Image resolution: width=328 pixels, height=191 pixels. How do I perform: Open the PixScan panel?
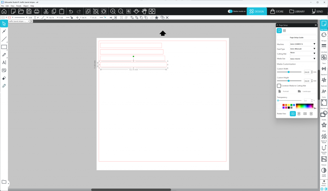[x=324, y=161]
